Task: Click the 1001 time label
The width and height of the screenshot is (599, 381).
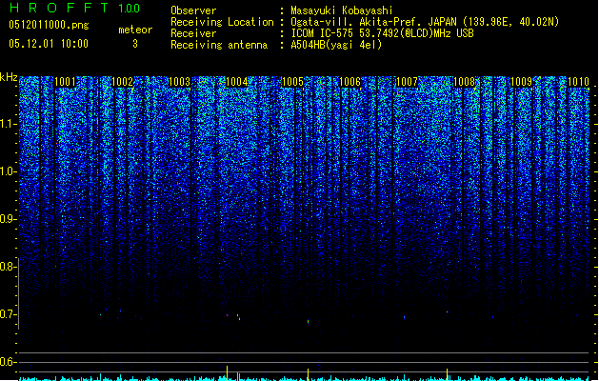Action: (x=65, y=82)
